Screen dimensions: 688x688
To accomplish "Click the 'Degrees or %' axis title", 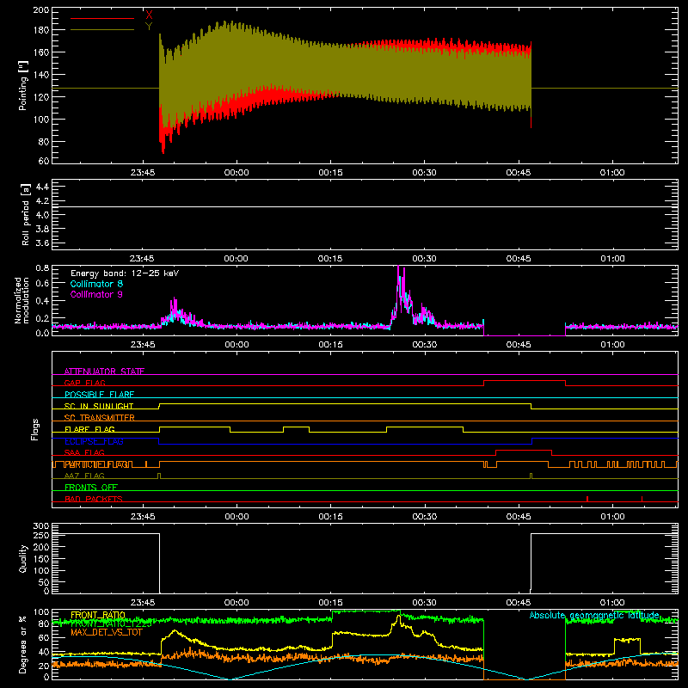I will (23, 644).
